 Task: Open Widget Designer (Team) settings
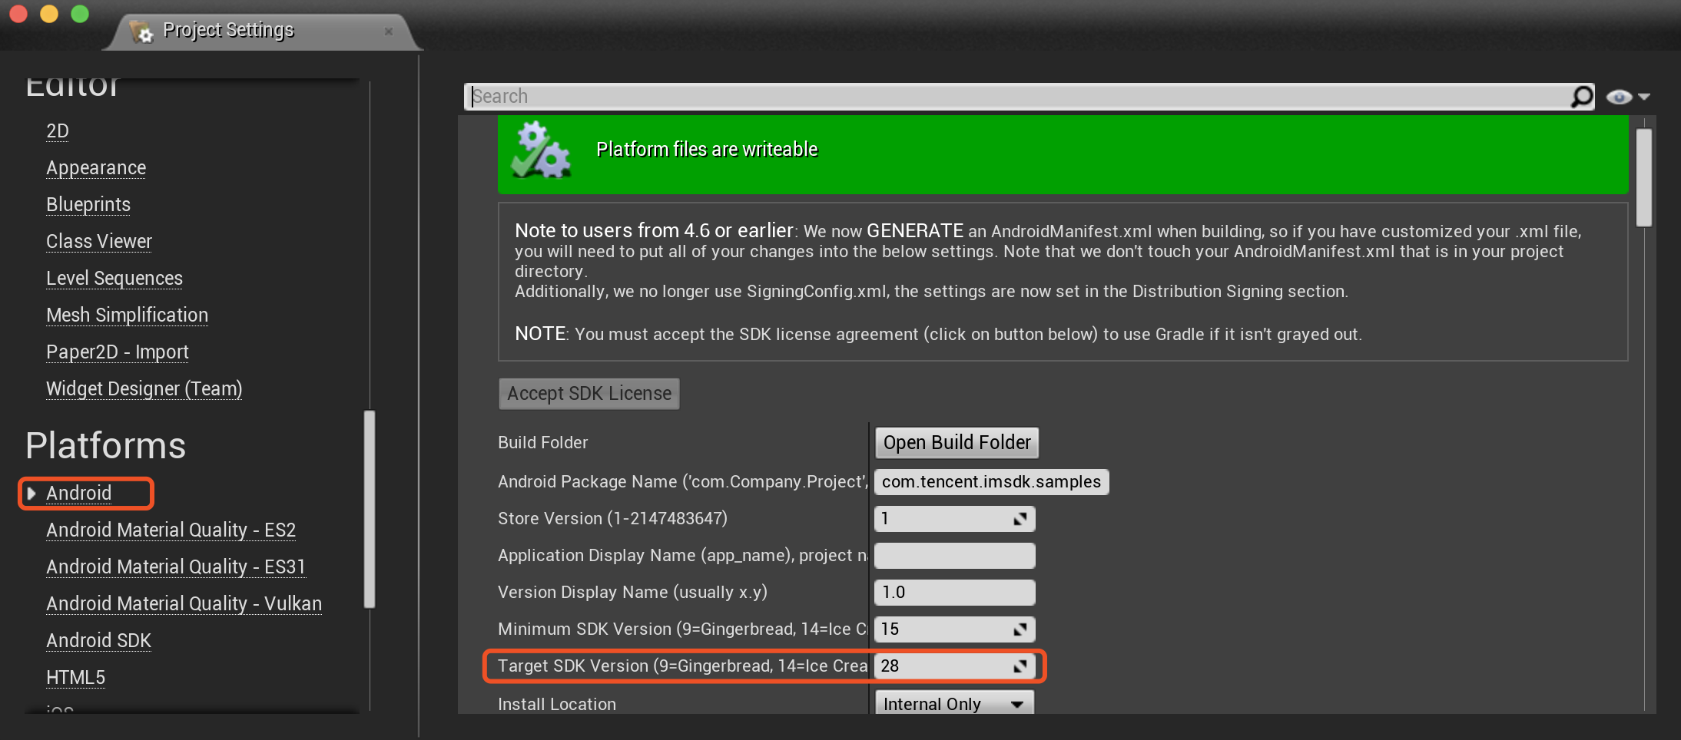[x=144, y=389]
